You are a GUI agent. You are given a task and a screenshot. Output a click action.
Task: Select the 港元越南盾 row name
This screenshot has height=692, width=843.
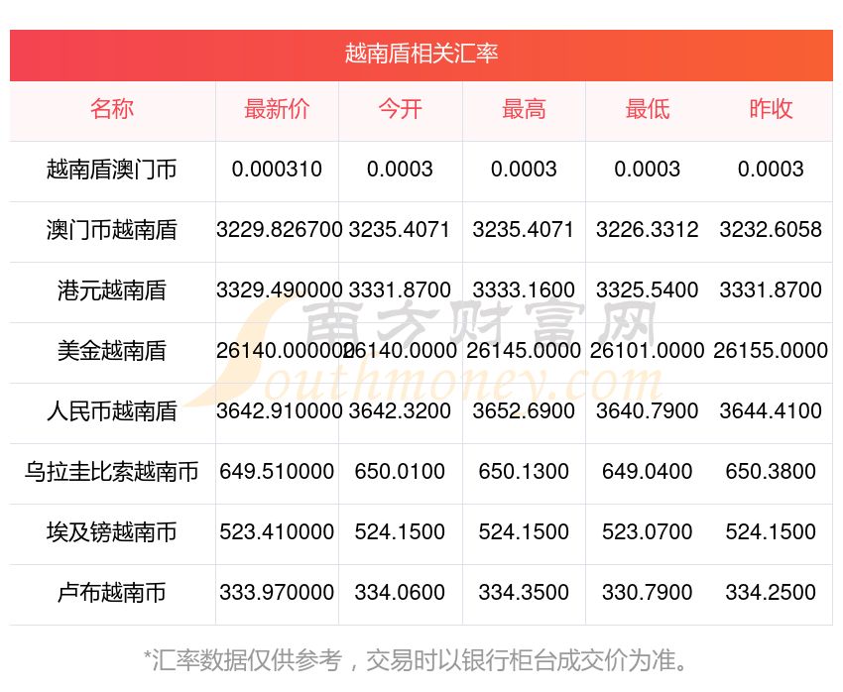[x=112, y=290]
